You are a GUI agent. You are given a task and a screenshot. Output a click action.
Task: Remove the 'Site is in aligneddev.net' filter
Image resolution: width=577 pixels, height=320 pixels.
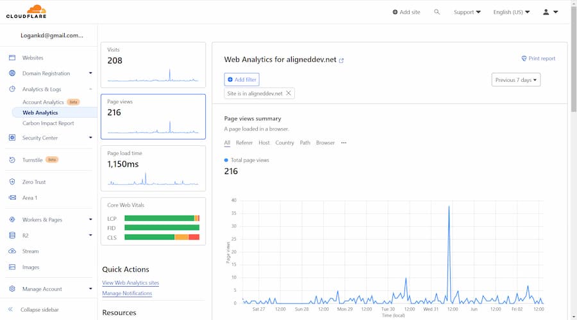[x=288, y=93]
